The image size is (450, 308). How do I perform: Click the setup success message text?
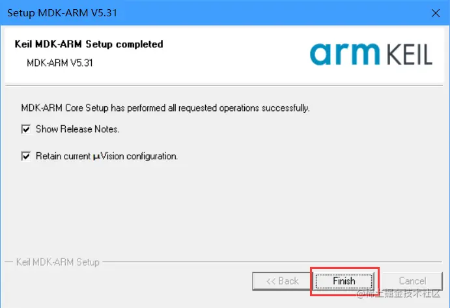tap(165, 107)
